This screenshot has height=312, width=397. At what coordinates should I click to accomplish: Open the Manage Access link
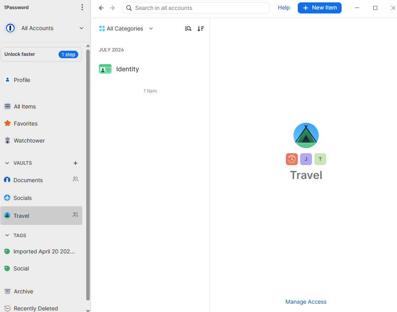pos(306,302)
